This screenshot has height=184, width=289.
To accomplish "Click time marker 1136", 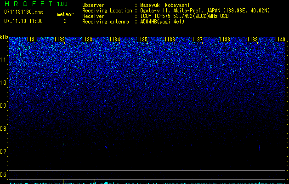I will click(x=170, y=40).
